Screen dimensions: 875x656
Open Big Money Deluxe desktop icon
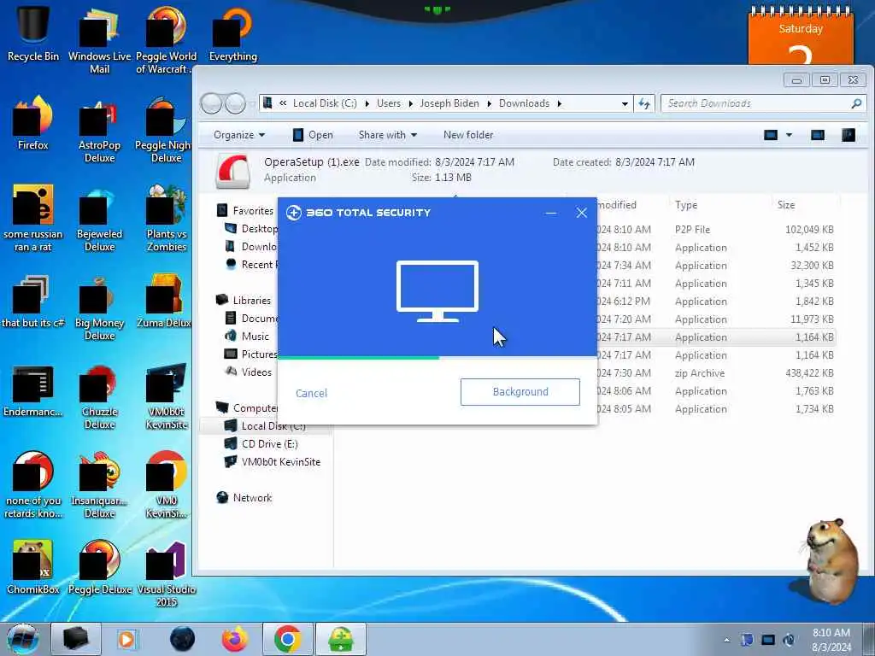pyautogui.click(x=99, y=307)
